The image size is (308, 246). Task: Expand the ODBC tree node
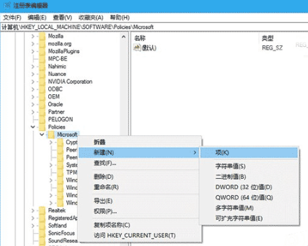pyautogui.click(x=33, y=89)
